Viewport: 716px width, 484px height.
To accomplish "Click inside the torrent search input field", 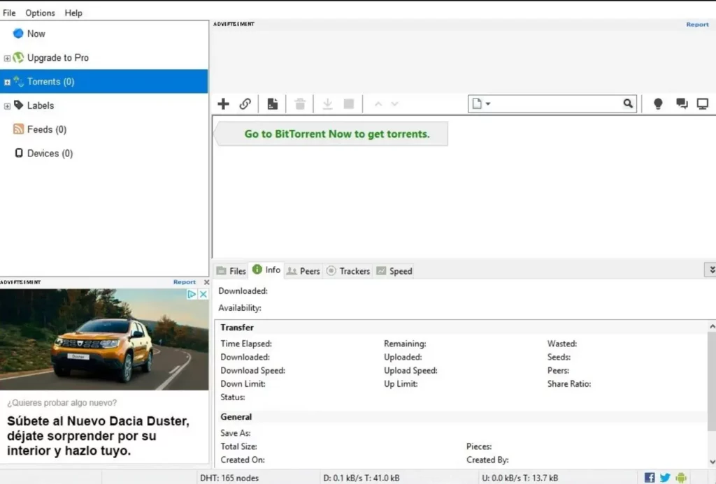I will pyautogui.click(x=552, y=103).
